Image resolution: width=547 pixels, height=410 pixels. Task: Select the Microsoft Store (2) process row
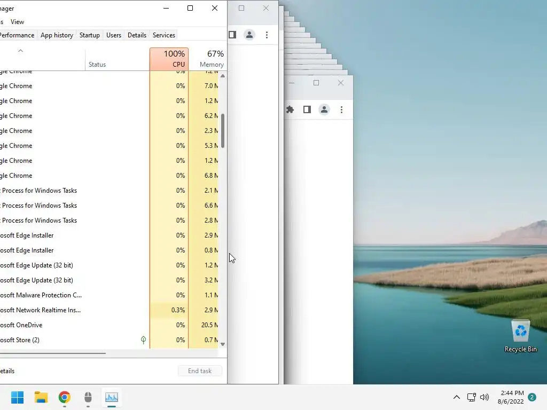[x=109, y=340]
